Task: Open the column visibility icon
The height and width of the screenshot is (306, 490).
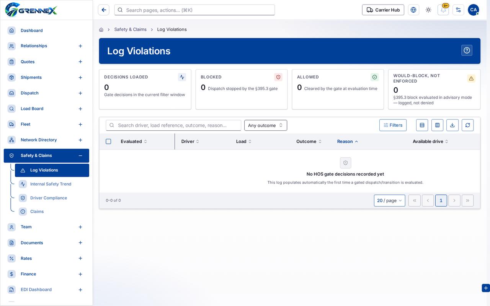Action: click(x=437, y=125)
